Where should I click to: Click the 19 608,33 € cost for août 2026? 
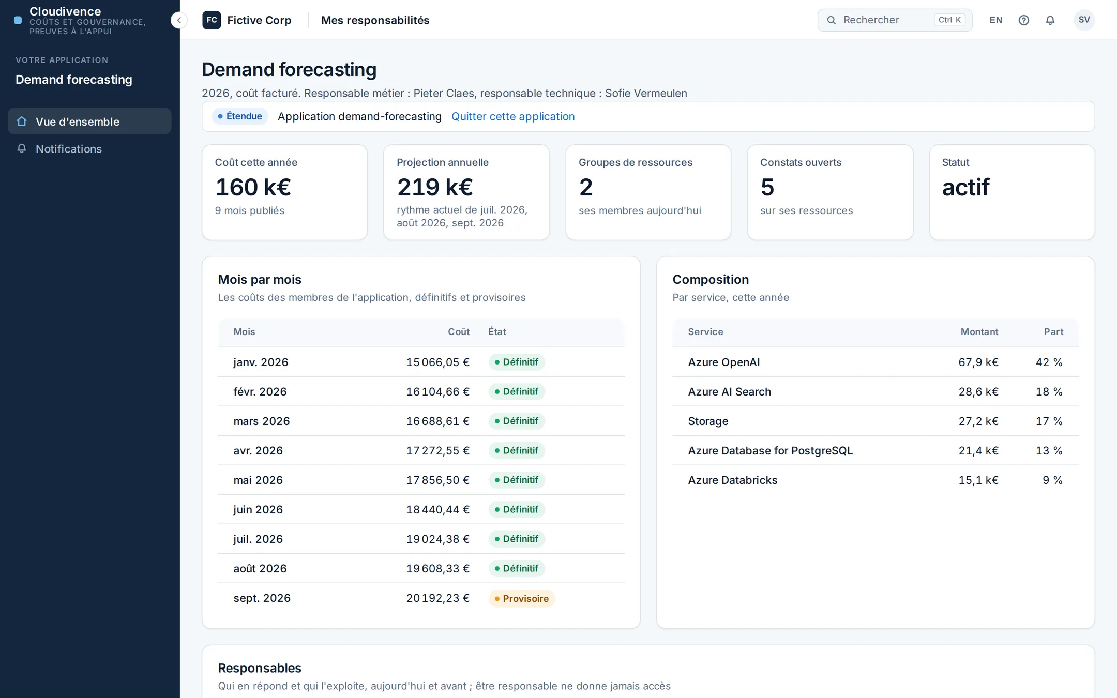pos(437,568)
